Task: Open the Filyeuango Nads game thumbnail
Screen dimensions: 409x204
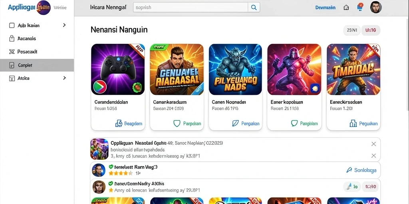Action: point(235,69)
